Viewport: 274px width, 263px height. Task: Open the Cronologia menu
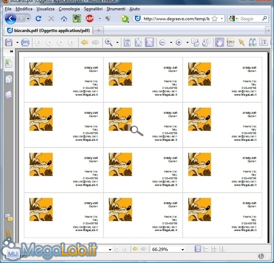69,9
